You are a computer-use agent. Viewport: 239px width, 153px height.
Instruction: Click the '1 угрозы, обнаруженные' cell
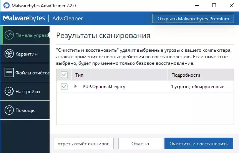pos(198,87)
